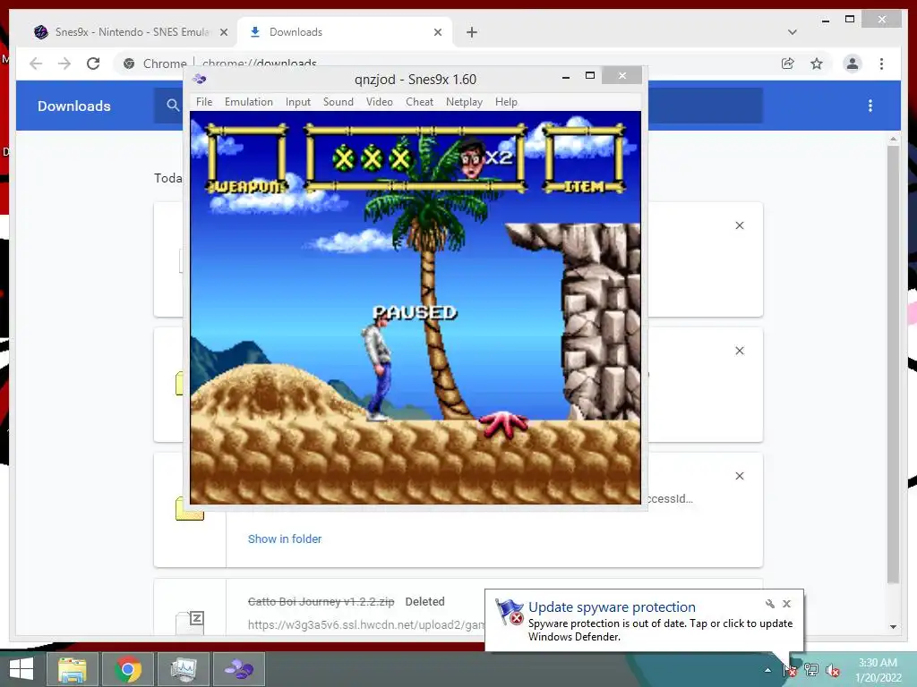Dismiss the spyware protection notification
917x687 pixels.
(x=786, y=604)
